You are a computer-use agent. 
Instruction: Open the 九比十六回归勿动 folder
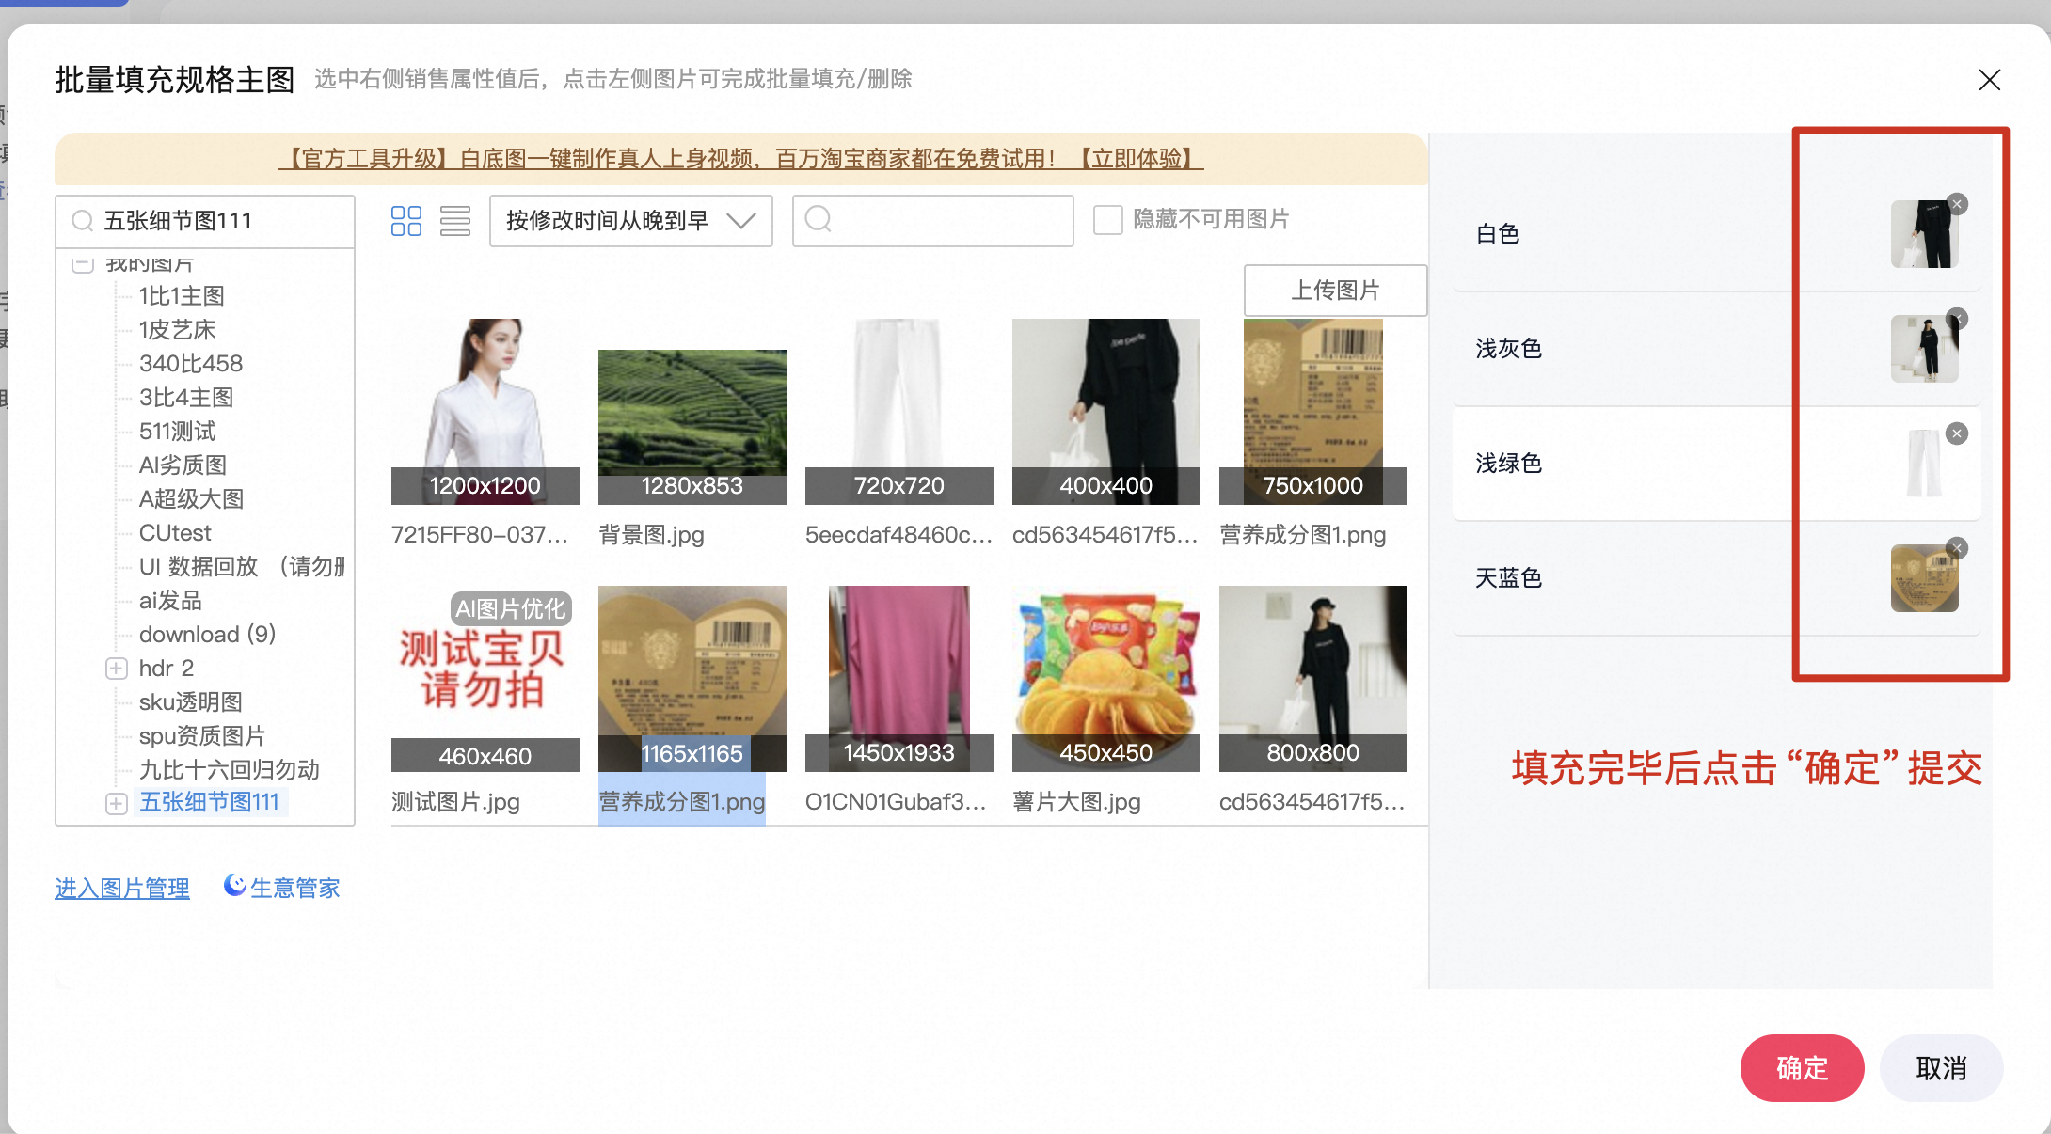(230, 770)
